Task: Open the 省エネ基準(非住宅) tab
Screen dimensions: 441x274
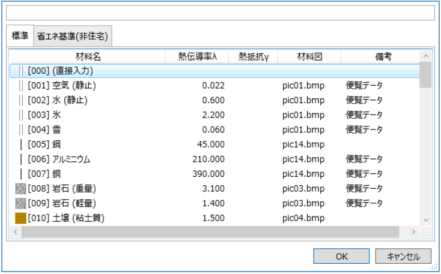Action: tap(72, 37)
